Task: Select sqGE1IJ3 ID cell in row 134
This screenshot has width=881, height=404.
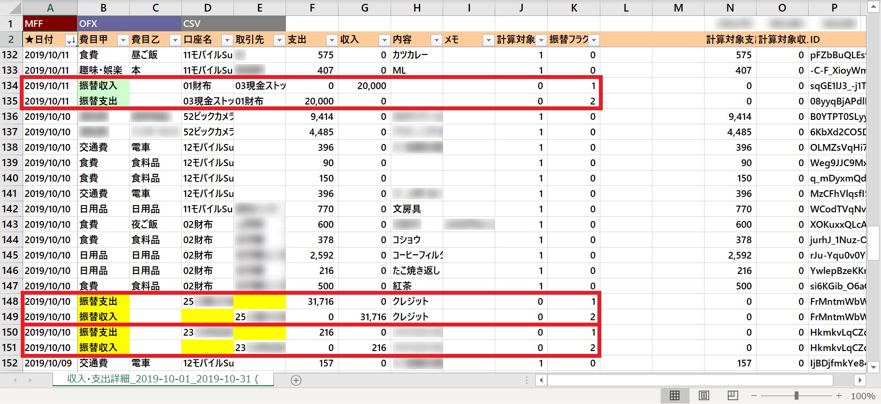Action: point(837,86)
